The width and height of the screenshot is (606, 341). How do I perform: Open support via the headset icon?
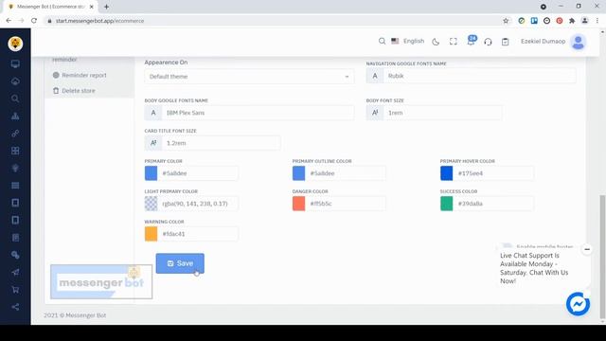[488, 42]
